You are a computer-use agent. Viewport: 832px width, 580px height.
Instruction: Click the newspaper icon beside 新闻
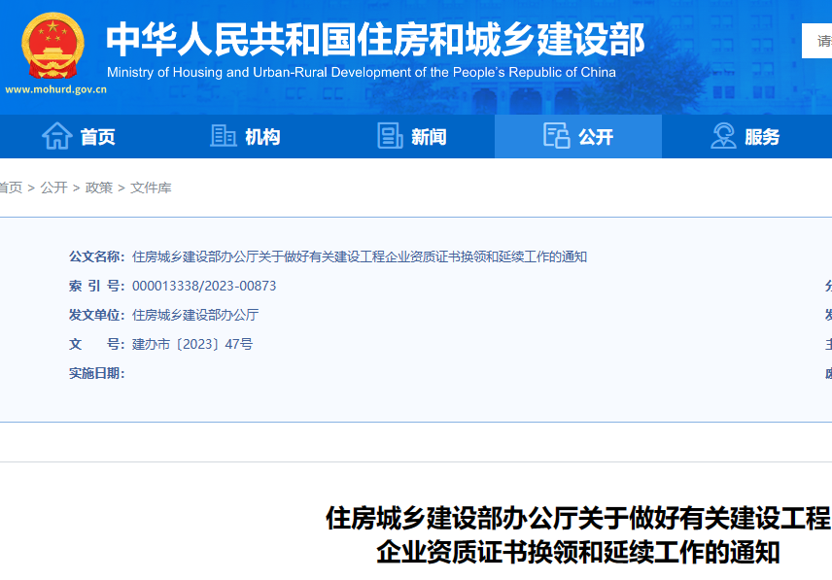(x=390, y=136)
